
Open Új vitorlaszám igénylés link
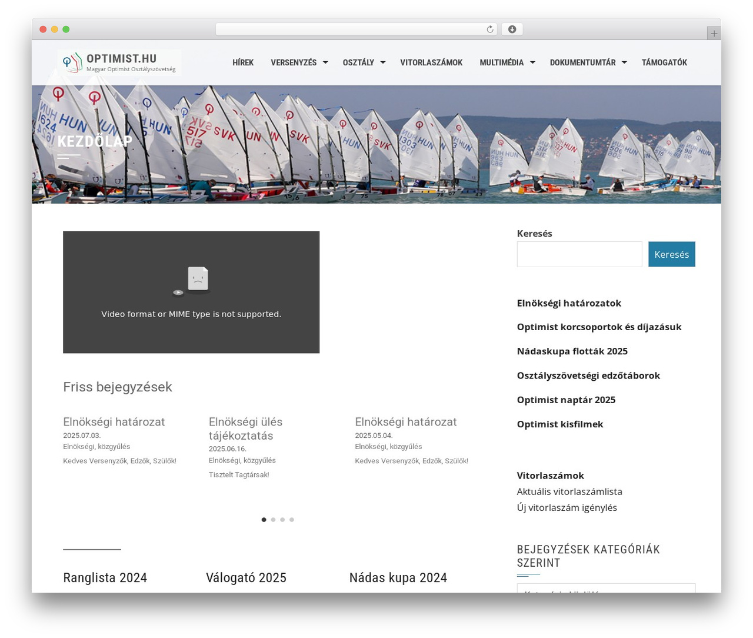[x=567, y=507]
